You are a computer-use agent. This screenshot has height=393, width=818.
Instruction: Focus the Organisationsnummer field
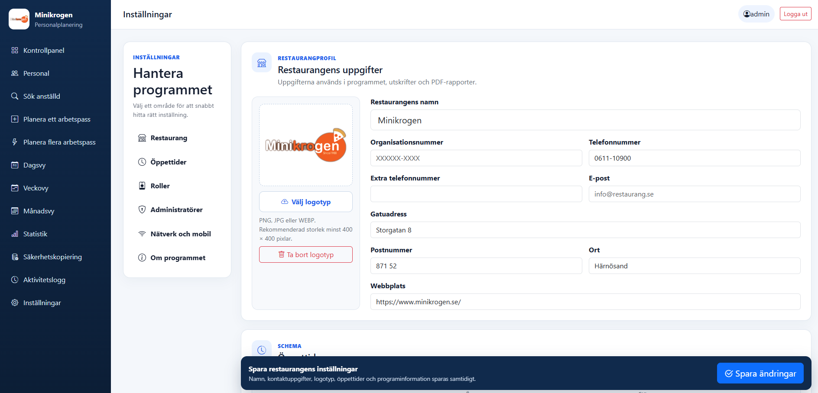(x=476, y=158)
